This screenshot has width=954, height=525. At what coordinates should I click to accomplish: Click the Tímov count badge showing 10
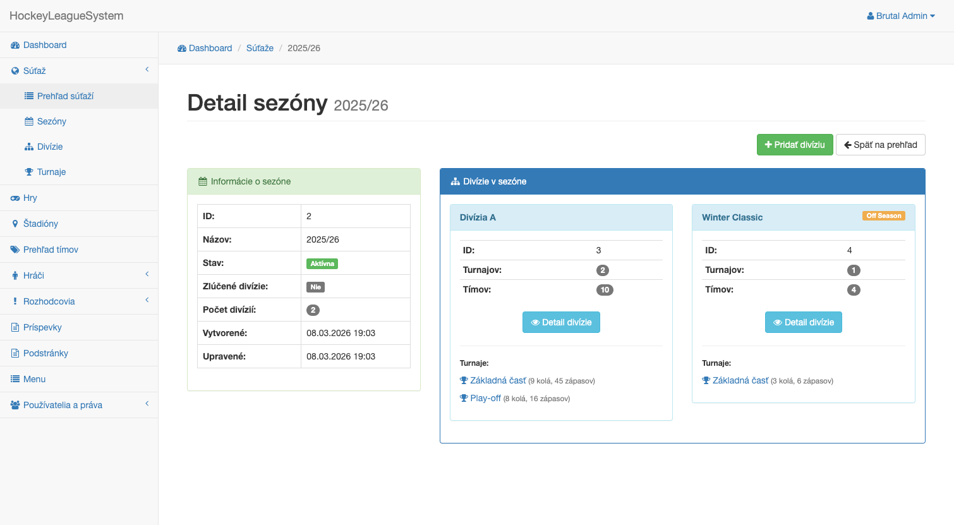point(604,289)
